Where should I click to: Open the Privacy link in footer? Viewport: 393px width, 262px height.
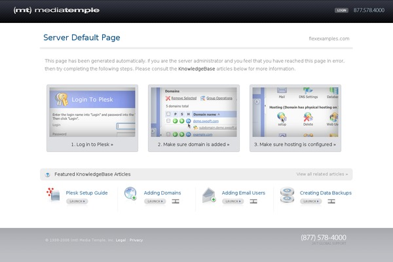click(x=136, y=240)
